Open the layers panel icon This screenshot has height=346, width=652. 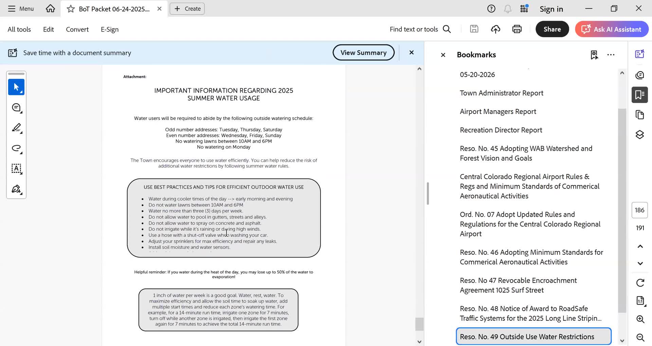pos(639,135)
